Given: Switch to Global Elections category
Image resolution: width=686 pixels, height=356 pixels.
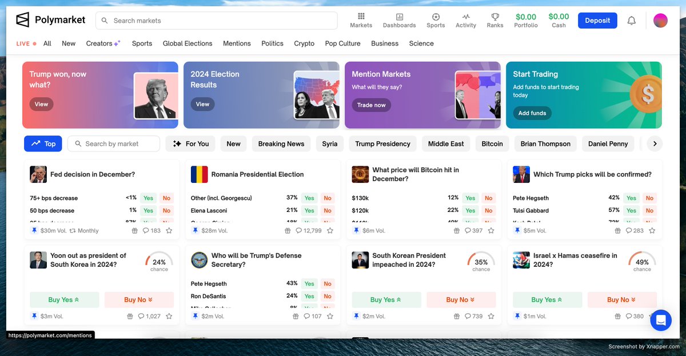Looking at the screenshot, I should 188,43.
